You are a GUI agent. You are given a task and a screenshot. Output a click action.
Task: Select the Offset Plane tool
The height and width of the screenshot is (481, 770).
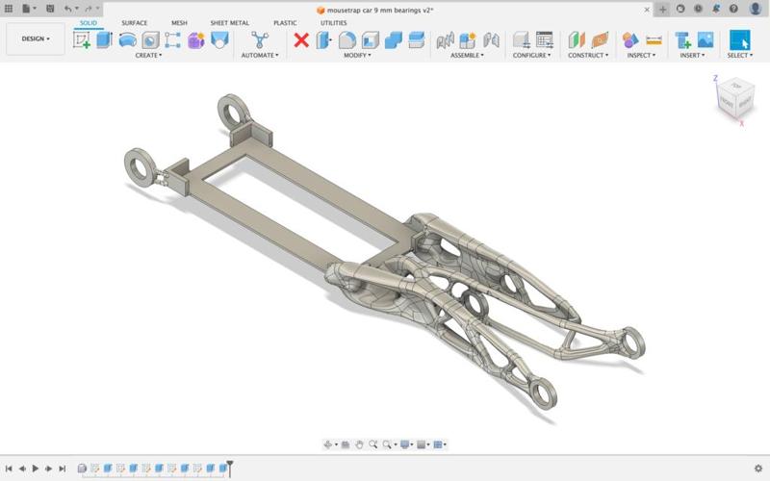click(x=577, y=40)
